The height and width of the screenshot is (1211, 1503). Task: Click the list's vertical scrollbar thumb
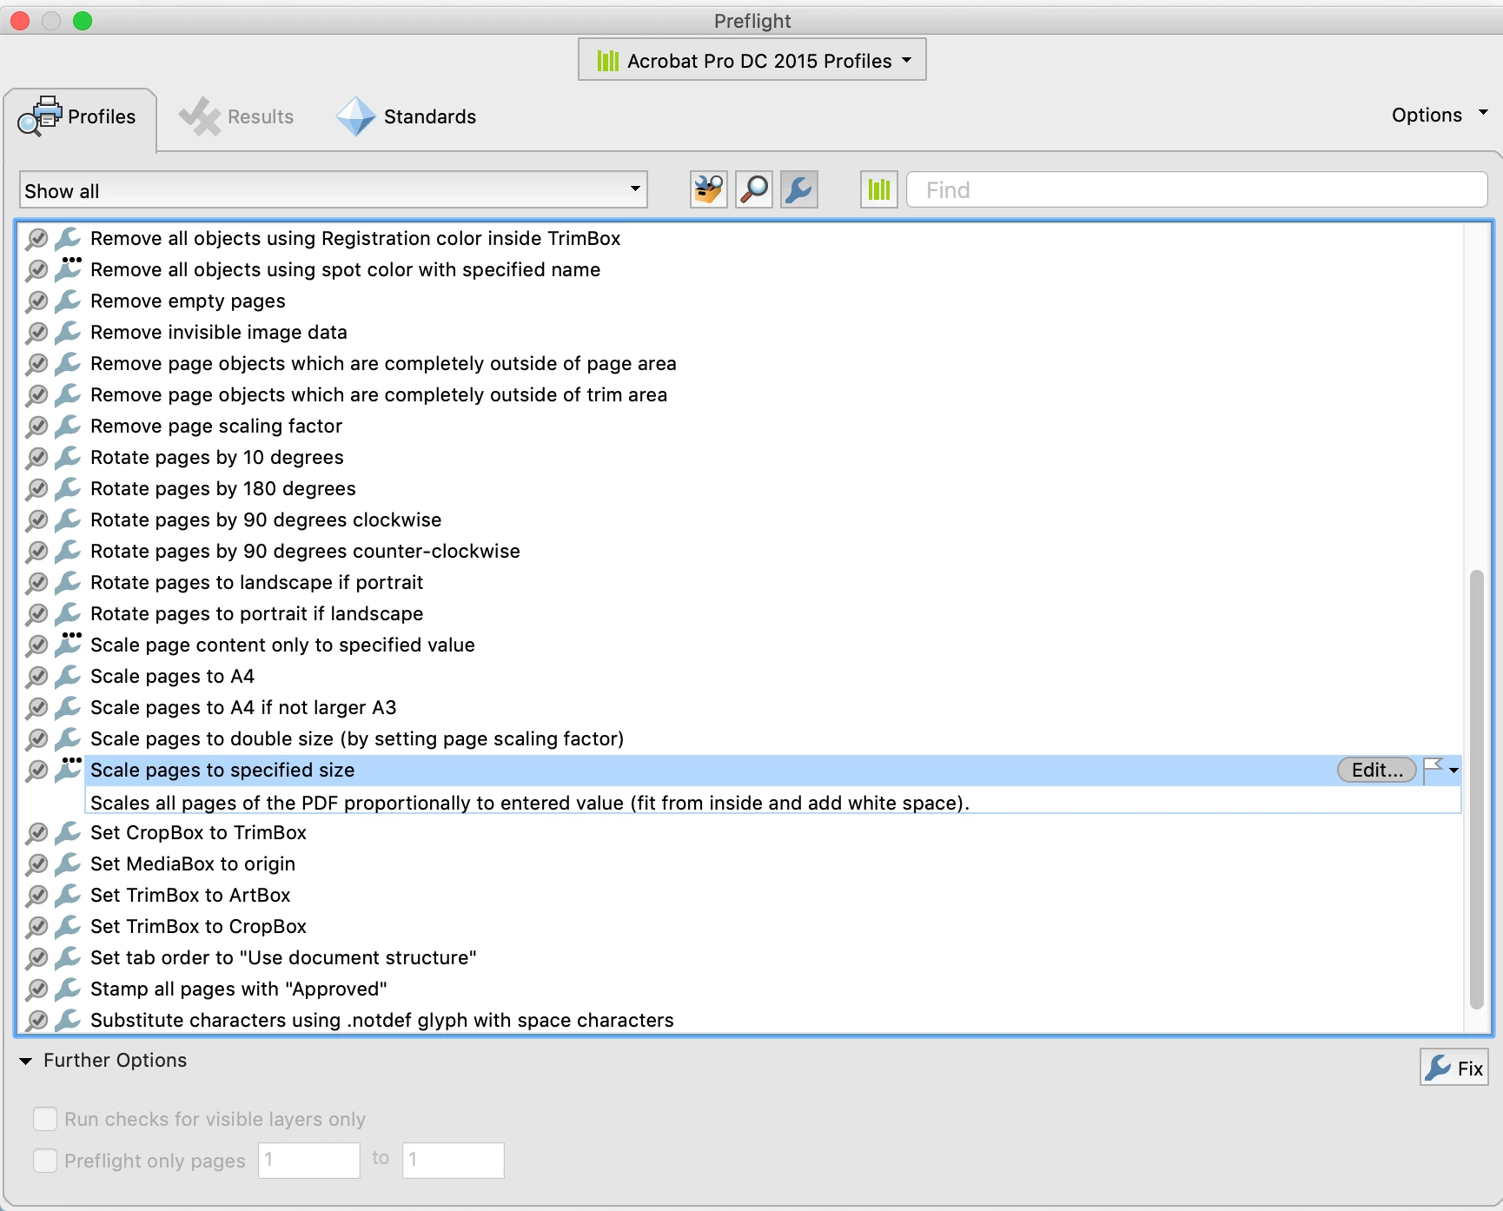(1477, 789)
